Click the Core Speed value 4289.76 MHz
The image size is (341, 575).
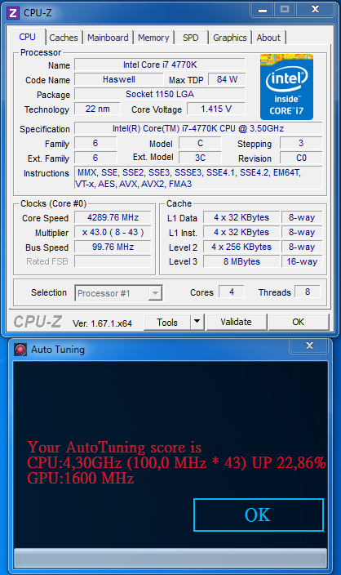(x=113, y=217)
